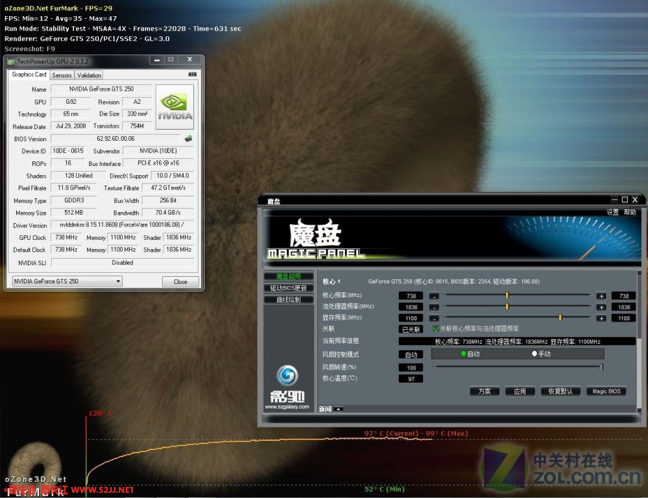648x498 pixels.
Task: Click the 风扇转速 slider handle
Action: (x=602, y=366)
